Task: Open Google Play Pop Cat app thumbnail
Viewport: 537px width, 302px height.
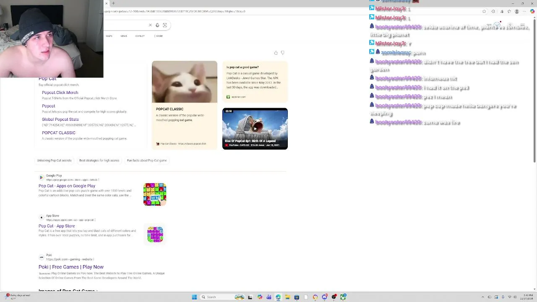Action: [x=155, y=194]
